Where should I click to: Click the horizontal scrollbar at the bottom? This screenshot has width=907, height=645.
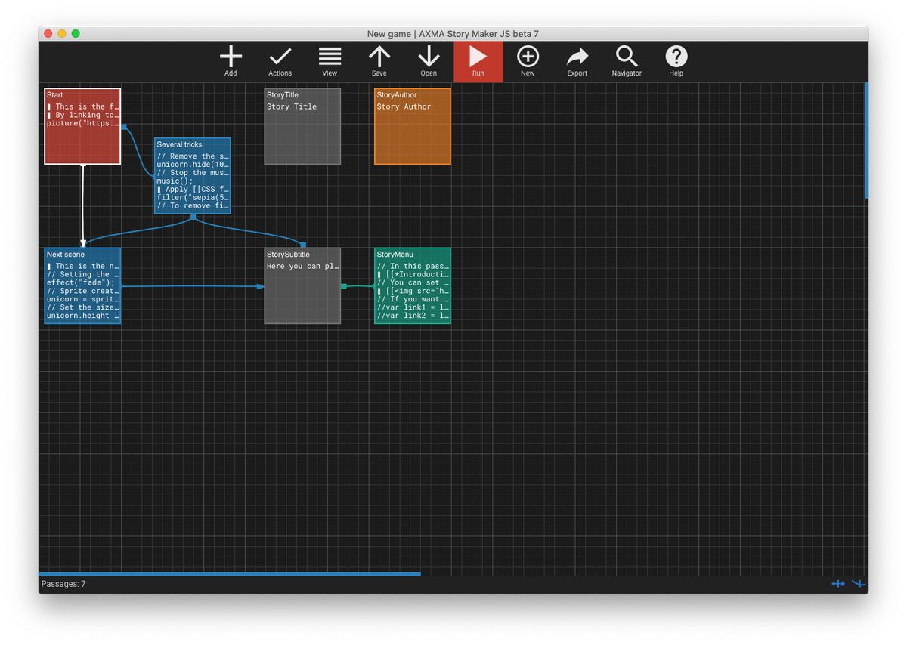click(227, 574)
